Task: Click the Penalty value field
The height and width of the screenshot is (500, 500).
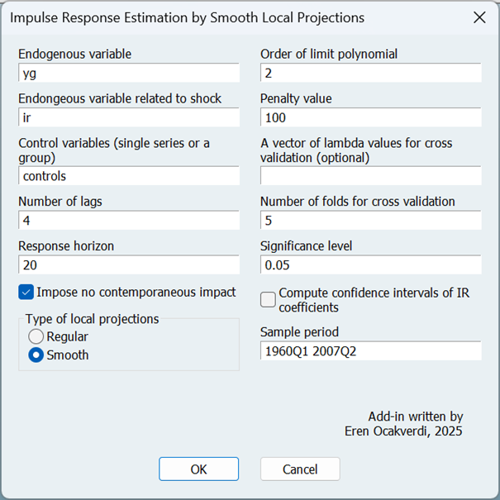Action: point(370,117)
